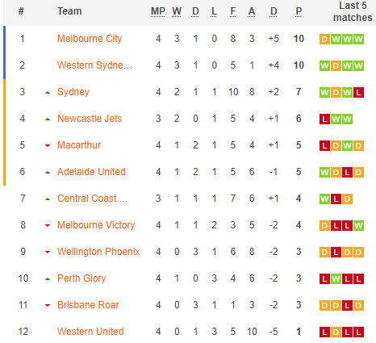Click Central Coast's green W result badge
Screen dimensions: 376x343
[324, 199]
